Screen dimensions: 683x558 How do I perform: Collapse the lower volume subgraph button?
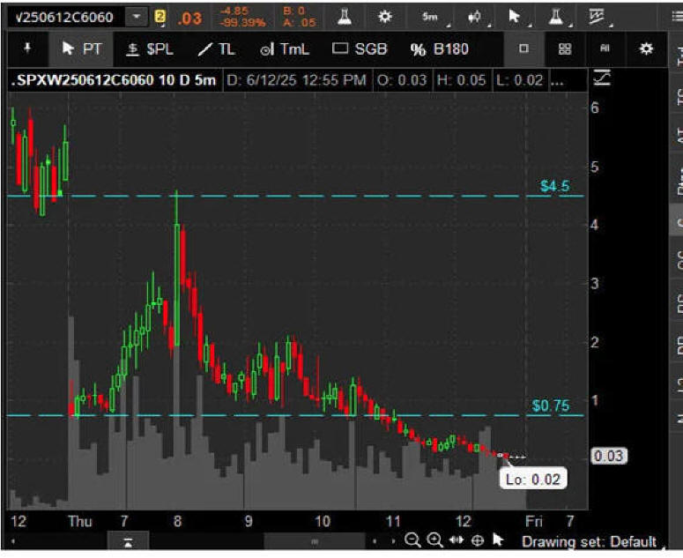tap(128, 542)
